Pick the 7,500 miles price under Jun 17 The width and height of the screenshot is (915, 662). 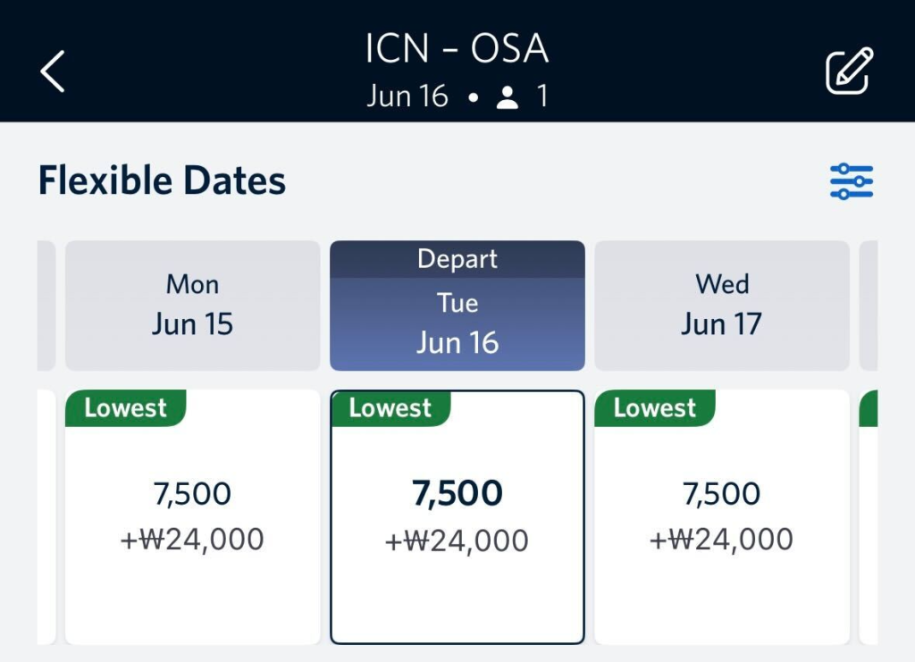[721, 493]
